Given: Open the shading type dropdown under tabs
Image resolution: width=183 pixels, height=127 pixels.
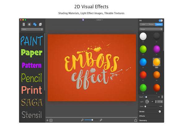Looking at the screenshot, I should pos(151,29).
